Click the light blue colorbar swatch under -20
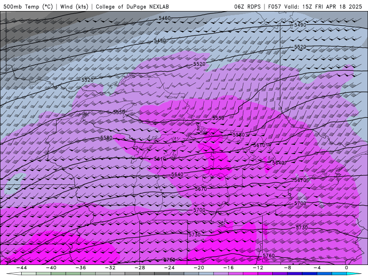This screenshot has height=276, width=368. pos(206,274)
